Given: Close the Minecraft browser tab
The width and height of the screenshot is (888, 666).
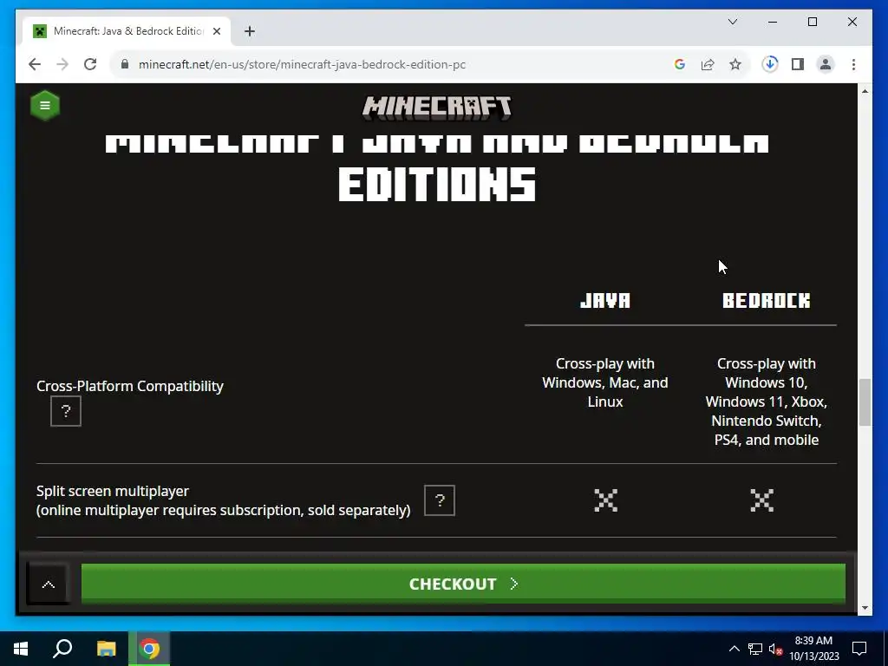Looking at the screenshot, I should click(x=216, y=31).
